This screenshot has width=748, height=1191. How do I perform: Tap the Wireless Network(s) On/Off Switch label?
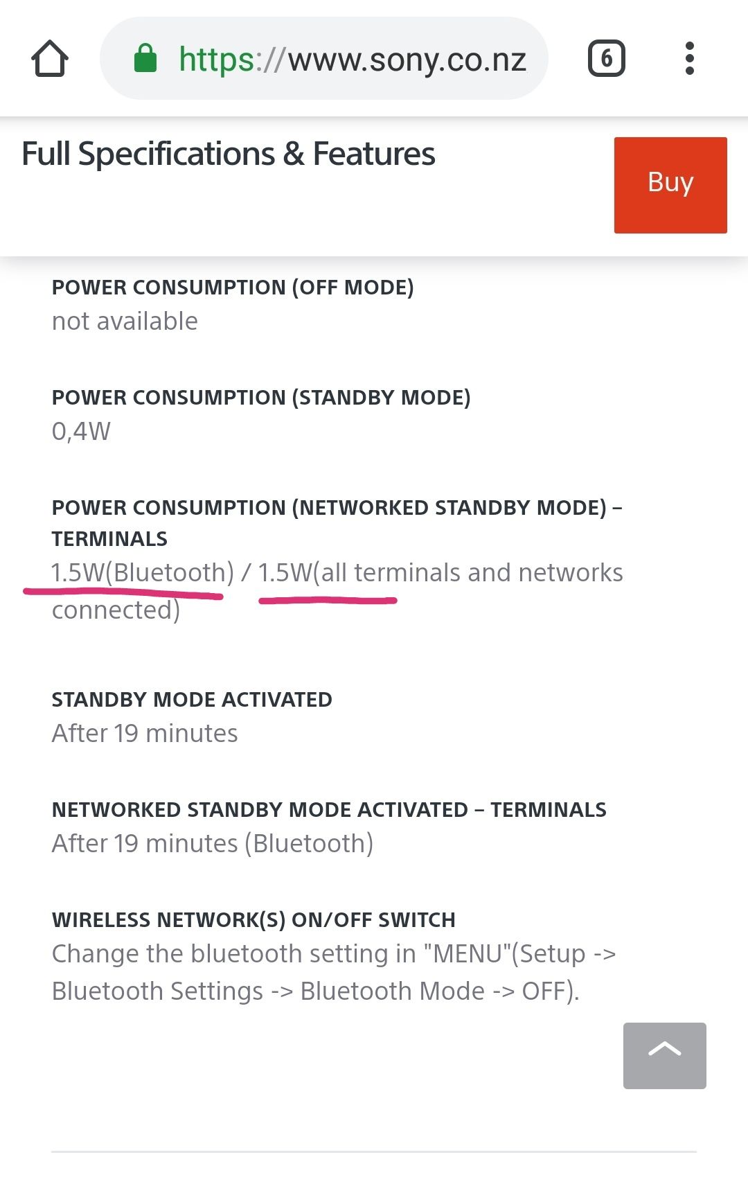coord(253,920)
